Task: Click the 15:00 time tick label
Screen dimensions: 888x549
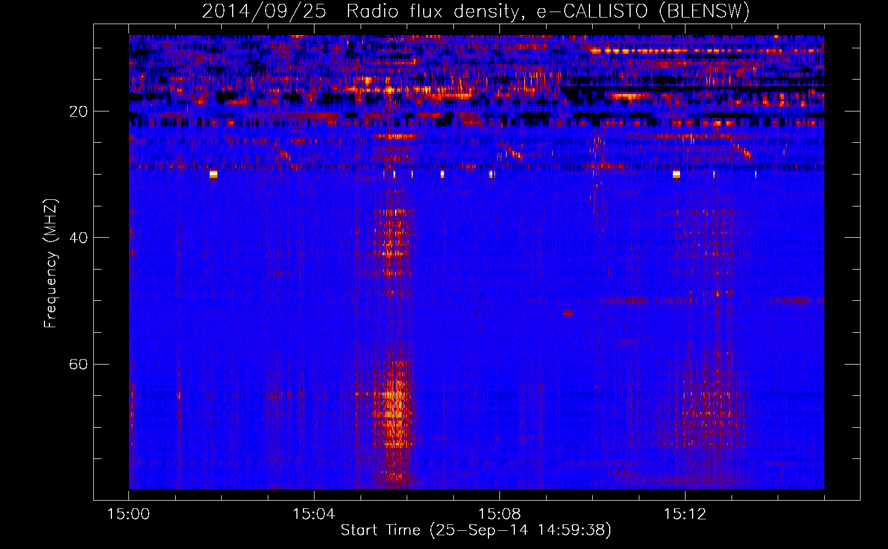Action: [x=128, y=514]
